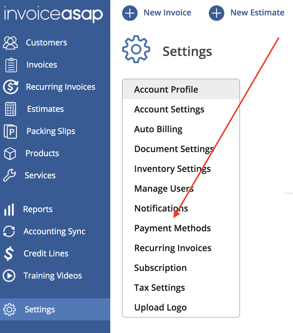Click the Settings page heading
This screenshot has width=293, height=333.
(x=187, y=52)
